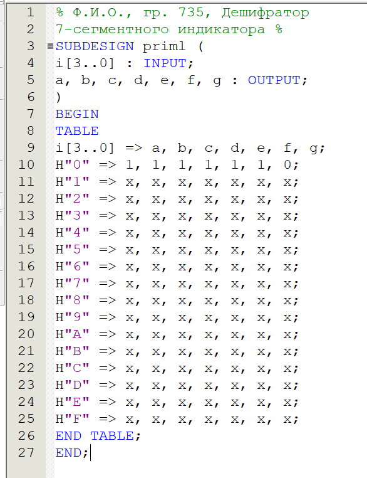Collapse the SUBDESIGN block fold marker
The image size is (367, 478).
[x=51, y=46]
